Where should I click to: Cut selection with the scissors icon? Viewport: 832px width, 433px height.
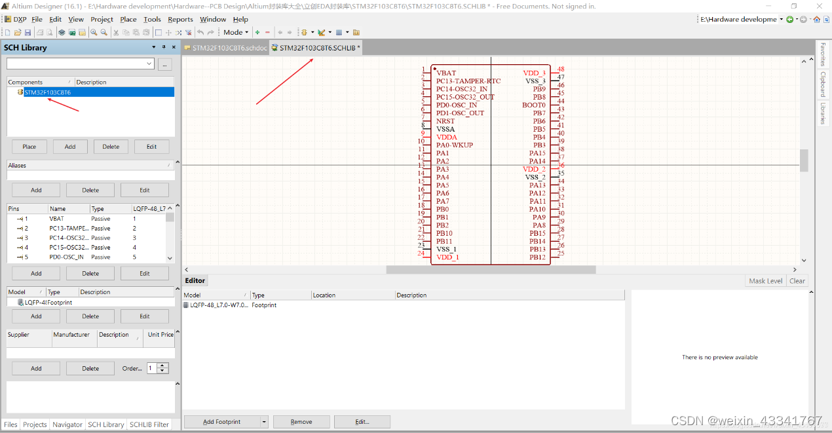click(116, 32)
